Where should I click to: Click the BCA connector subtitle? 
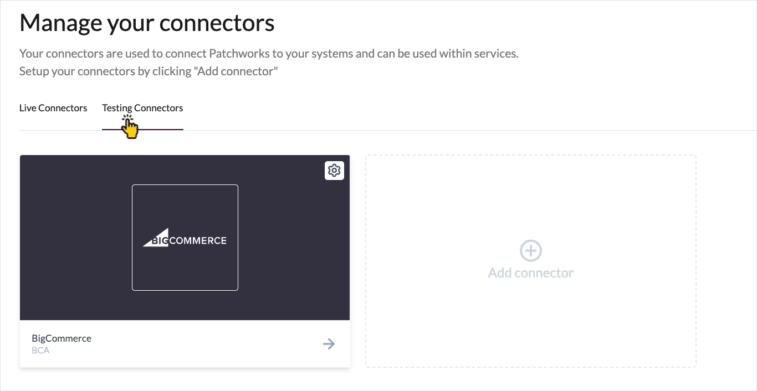tap(40, 350)
